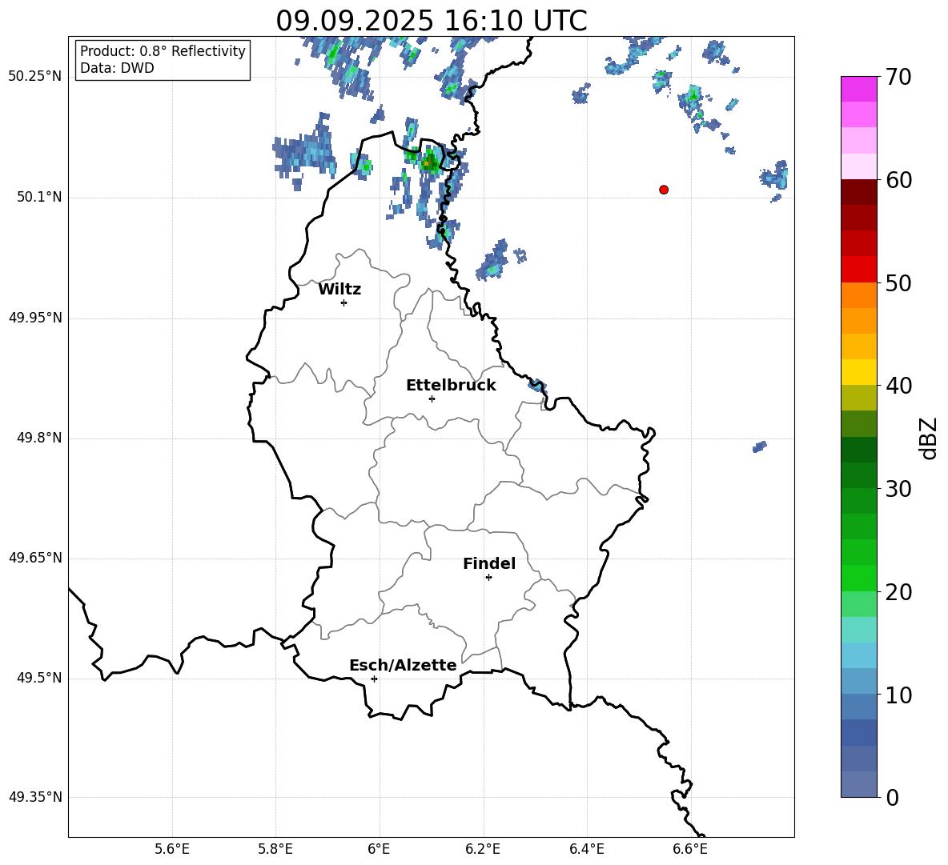This screenshot has width=948, height=865.
Task: Click the 6.6°E longitude label
Action: tap(690, 849)
